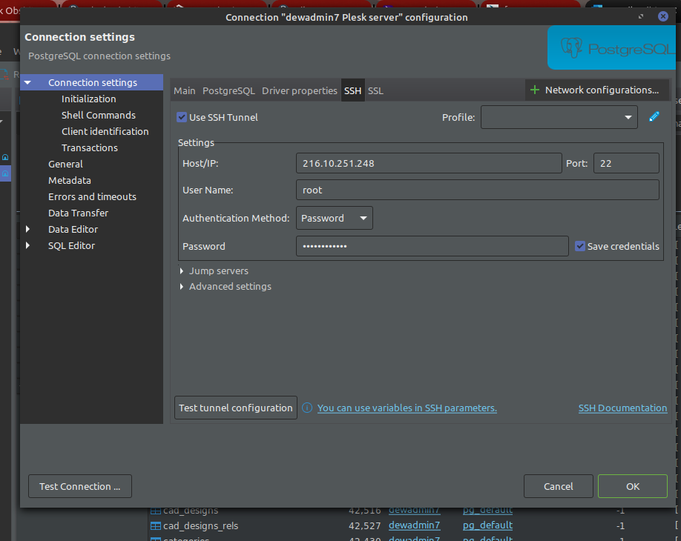
Task: Click the Test tunnel configuration button
Action: 236,408
